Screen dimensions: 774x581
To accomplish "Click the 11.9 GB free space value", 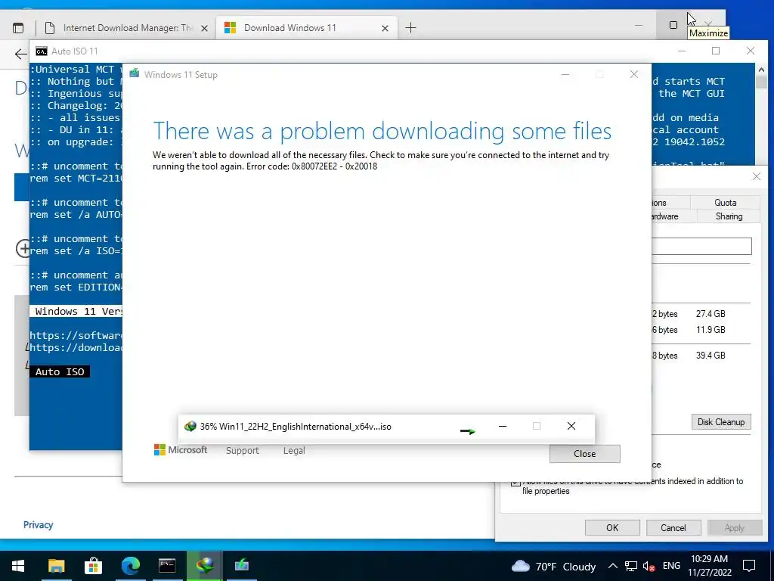I will 711,330.
